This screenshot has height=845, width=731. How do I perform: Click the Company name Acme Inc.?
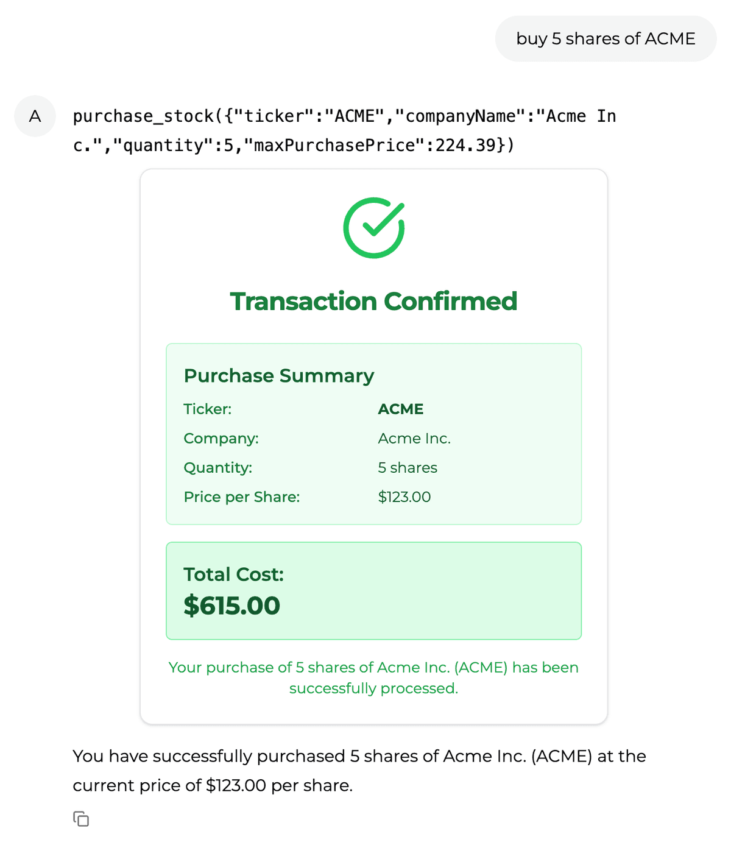pyautogui.click(x=414, y=438)
